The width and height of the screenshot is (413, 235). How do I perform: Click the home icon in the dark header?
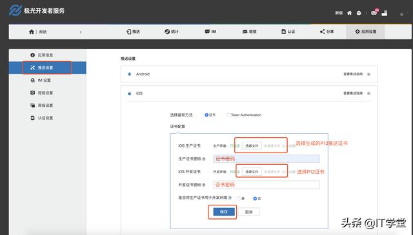(349, 13)
